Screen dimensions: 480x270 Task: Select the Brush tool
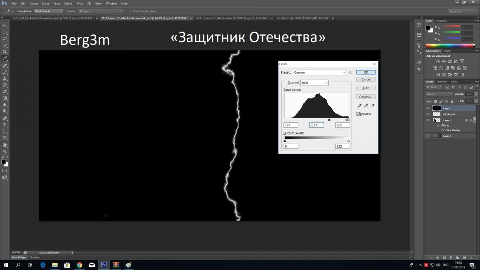pos(5,72)
